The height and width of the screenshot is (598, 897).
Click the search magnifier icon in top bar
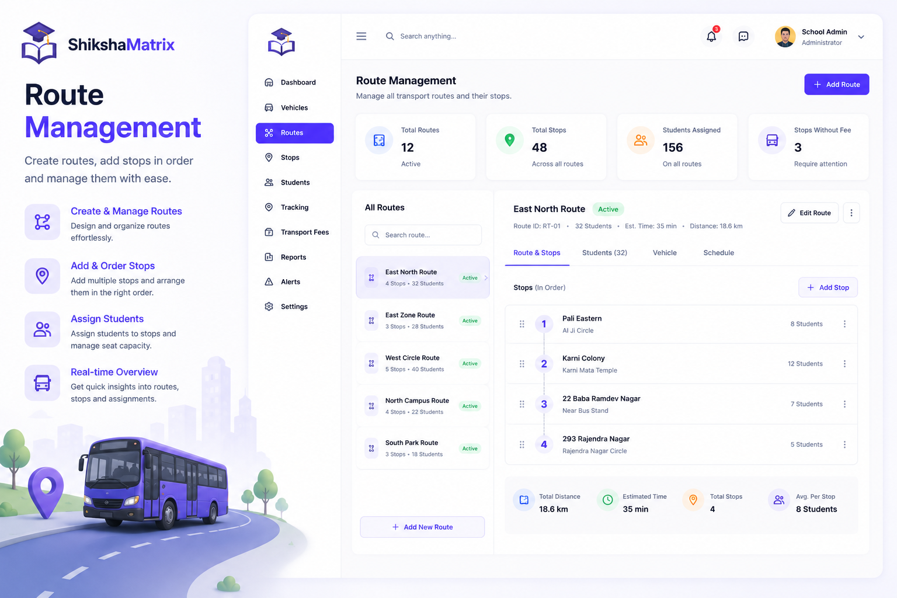pyautogui.click(x=390, y=36)
